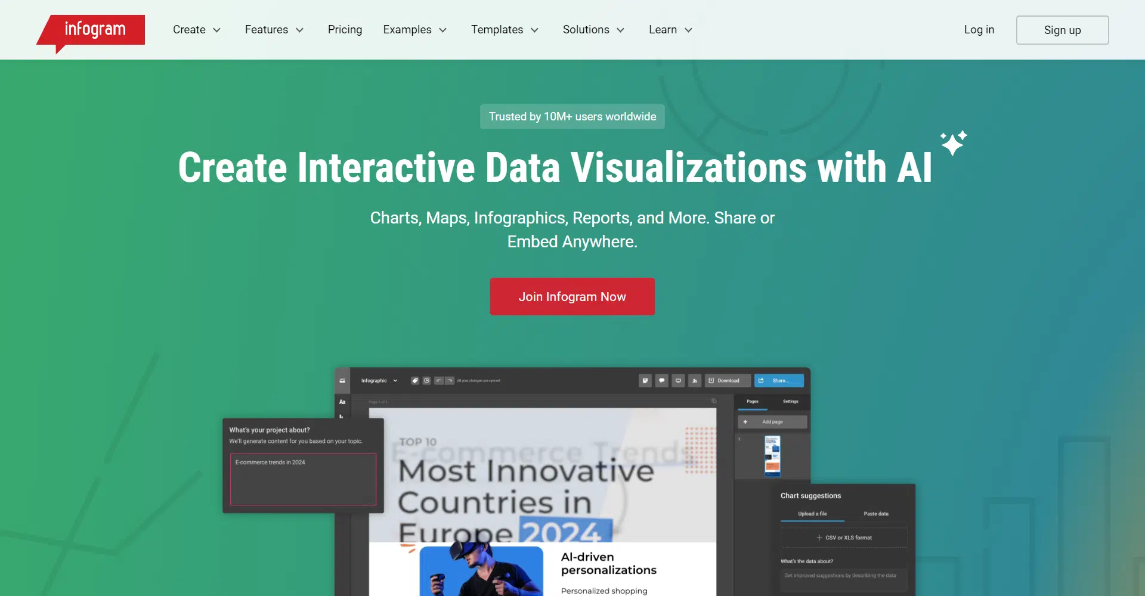Open the Pricing page
The height and width of the screenshot is (596, 1145).
345,30
